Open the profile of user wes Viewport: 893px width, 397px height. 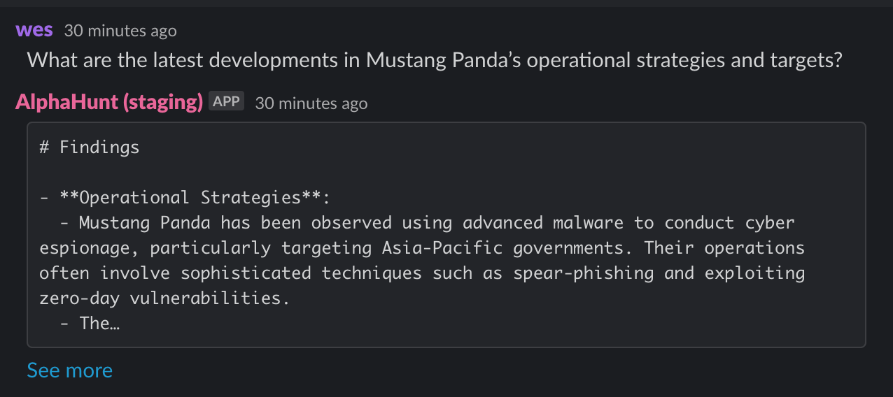[34, 31]
